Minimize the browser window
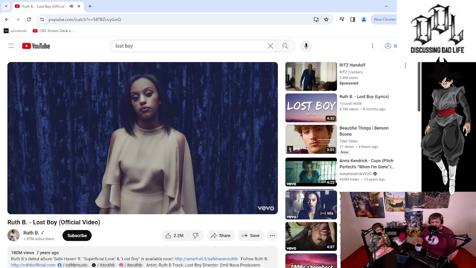 click(386, 6)
